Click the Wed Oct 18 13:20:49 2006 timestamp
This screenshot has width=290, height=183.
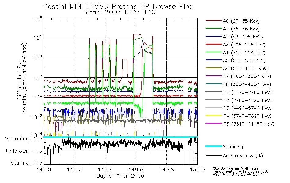[x=237, y=174]
